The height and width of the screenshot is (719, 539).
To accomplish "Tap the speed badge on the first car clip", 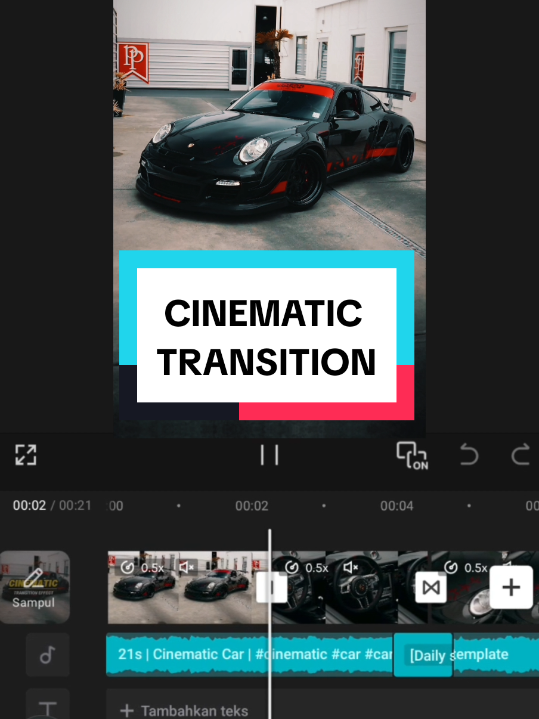I will tap(142, 568).
